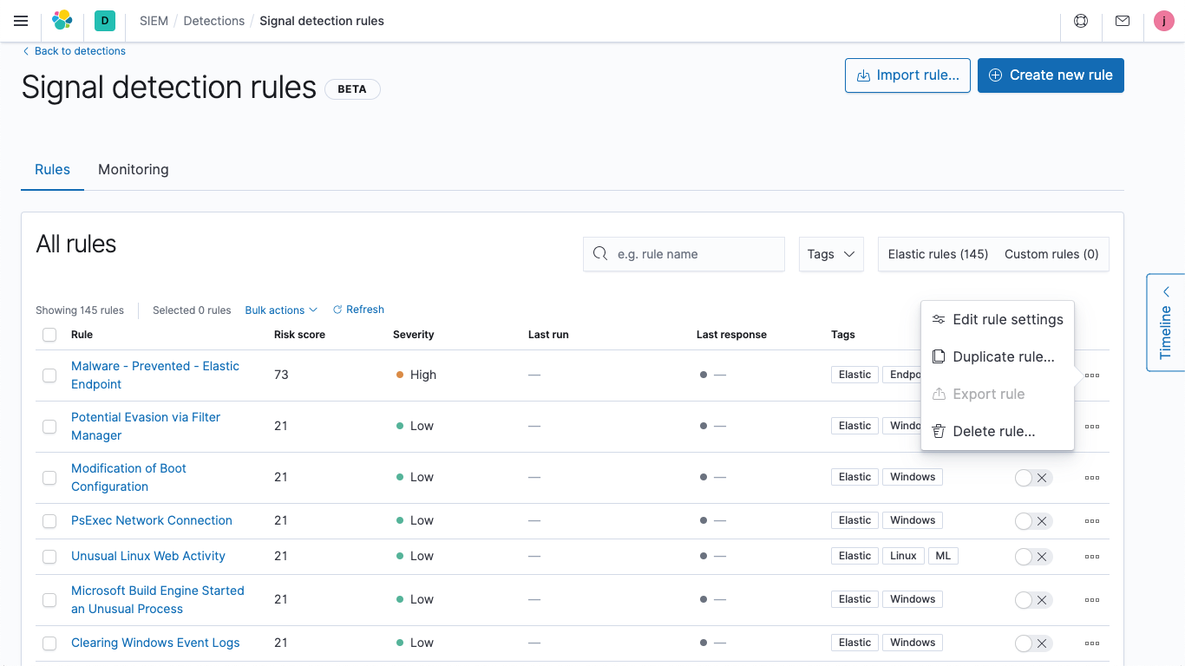The image size is (1185, 666).
Task: Open Modification of Boot Configuration rule
Action: (x=128, y=478)
